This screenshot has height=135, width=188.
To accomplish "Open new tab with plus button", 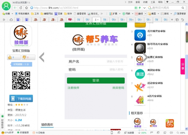I will tap(172, 19).
